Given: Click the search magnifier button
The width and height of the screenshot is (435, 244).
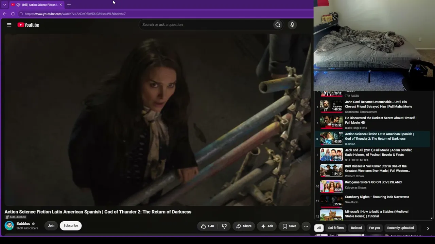Looking at the screenshot, I should pos(278,25).
